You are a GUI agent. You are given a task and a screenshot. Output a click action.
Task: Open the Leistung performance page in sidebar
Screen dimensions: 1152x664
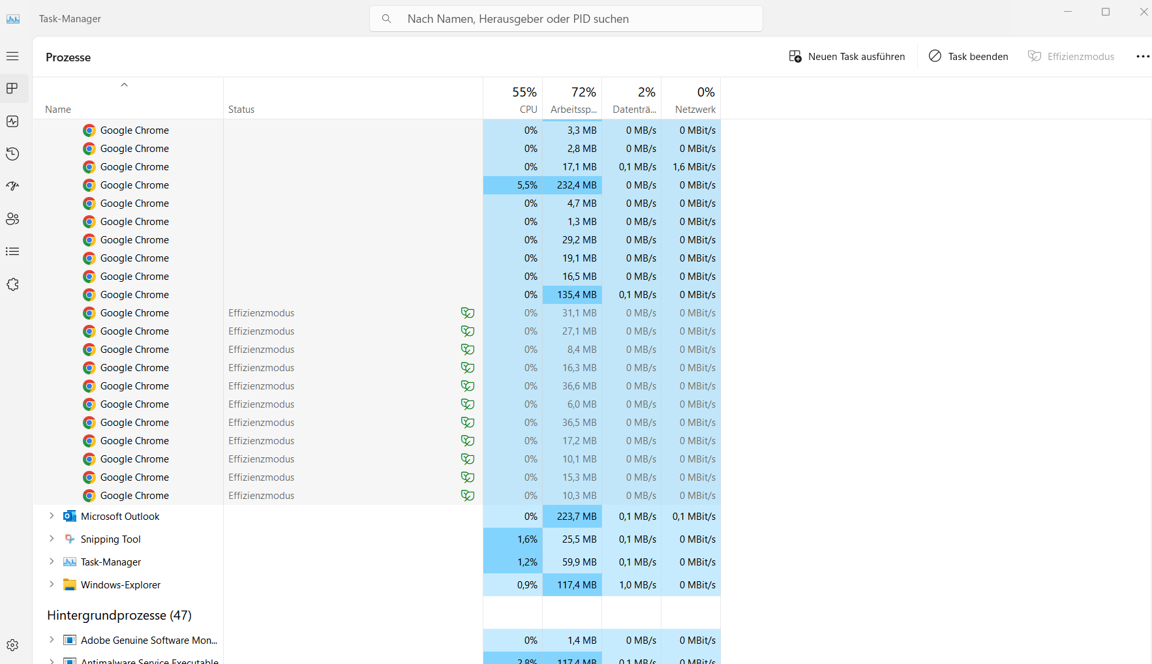[x=12, y=121]
